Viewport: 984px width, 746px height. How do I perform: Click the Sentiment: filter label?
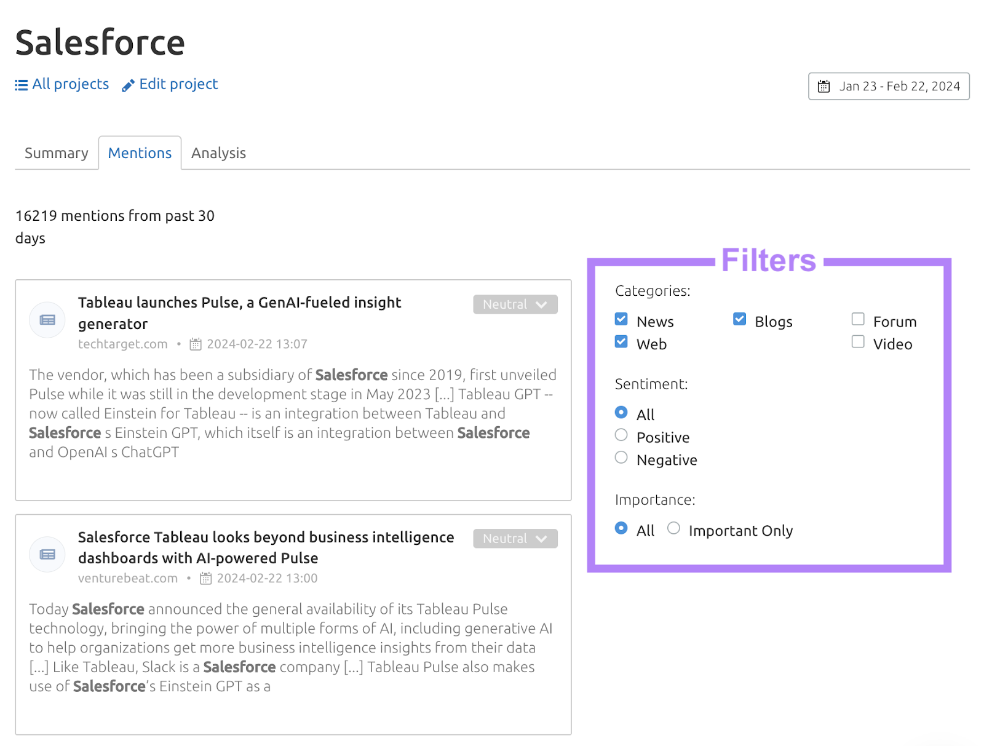click(651, 384)
